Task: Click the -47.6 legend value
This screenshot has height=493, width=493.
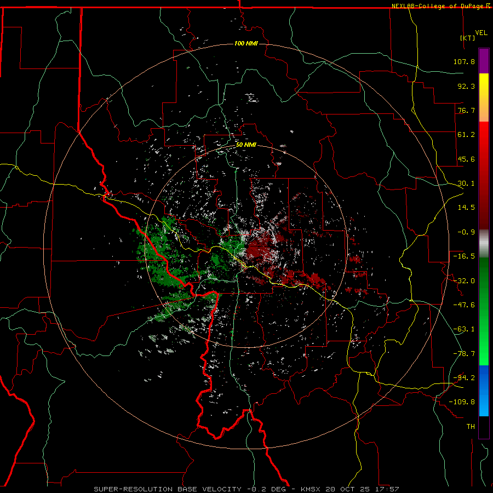Action: pos(464,305)
